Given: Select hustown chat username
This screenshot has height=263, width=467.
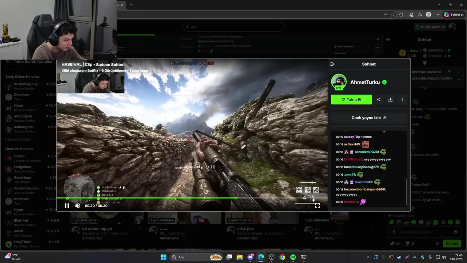Looking at the screenshot, I should coord(351,202).
